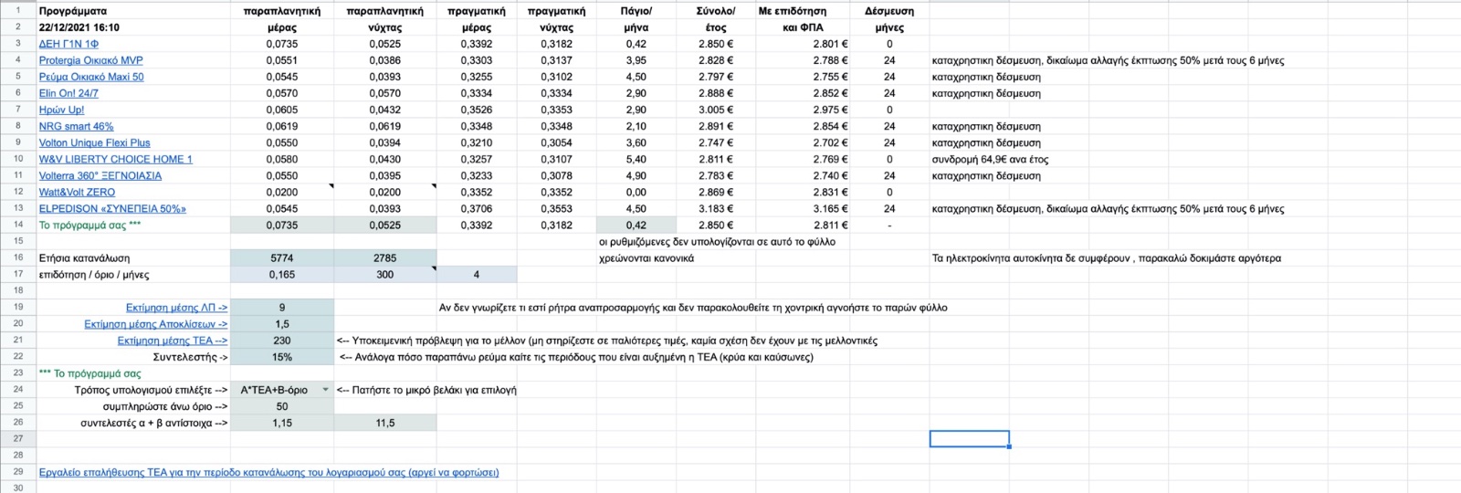This screenshot has width=1461, height=493.
Task: Open the Watt&Volt ZERO link
Action: (77, 192)
